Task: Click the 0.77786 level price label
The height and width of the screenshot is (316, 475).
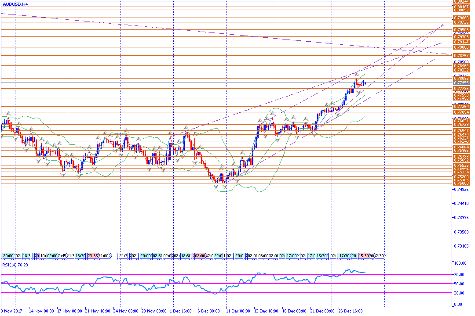Action: [x=461, y=89]
